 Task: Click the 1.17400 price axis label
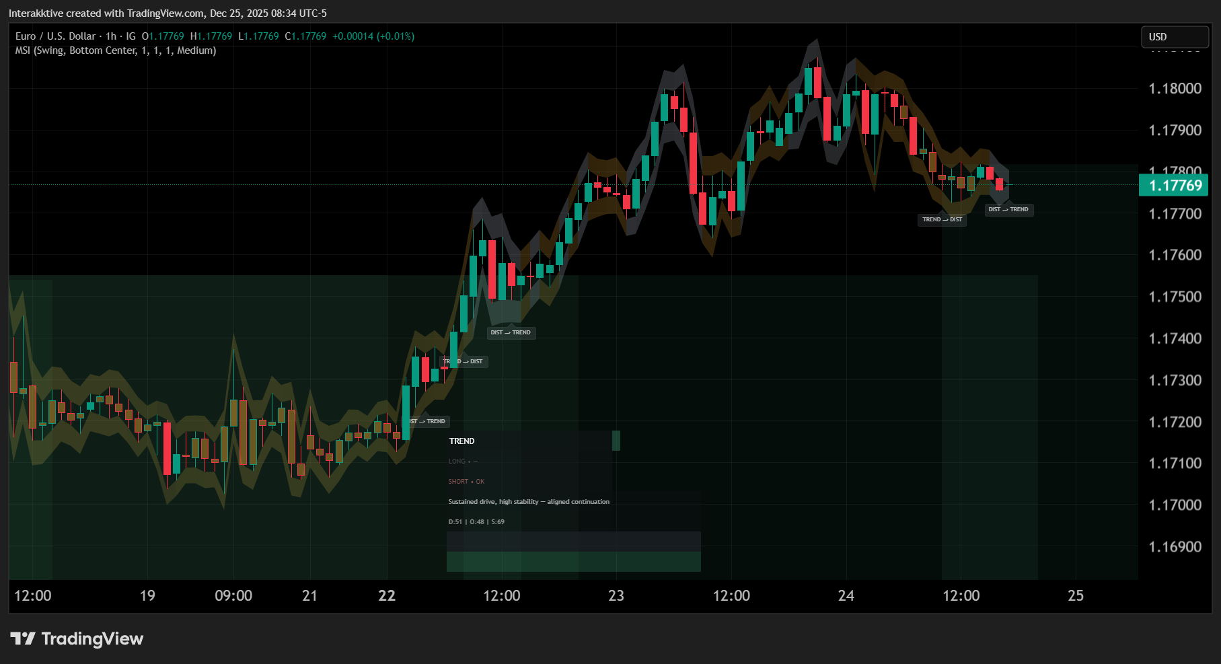click(x=1175, y=338)
